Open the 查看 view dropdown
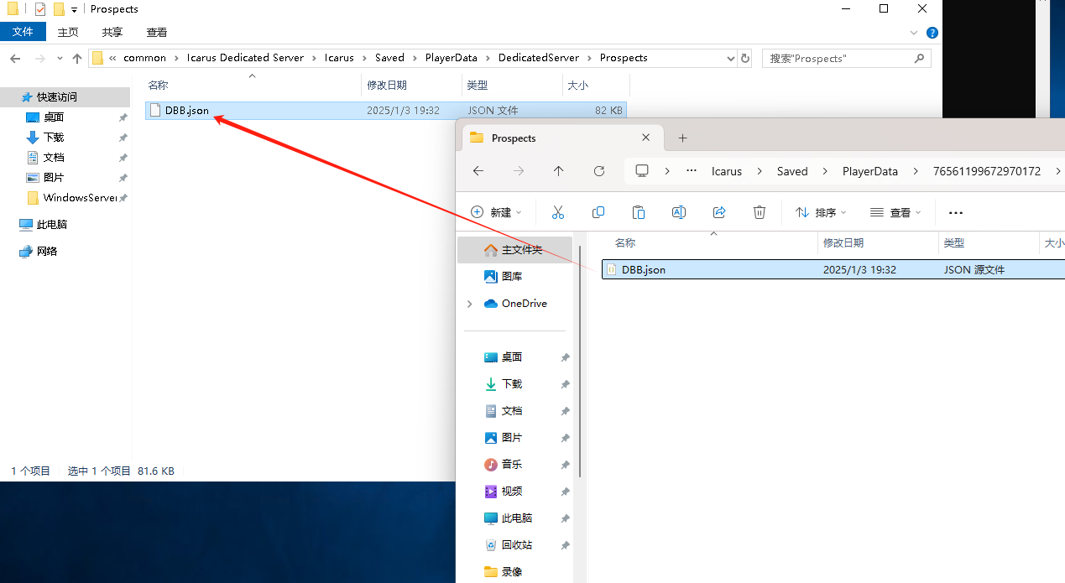 pos(896,212)
